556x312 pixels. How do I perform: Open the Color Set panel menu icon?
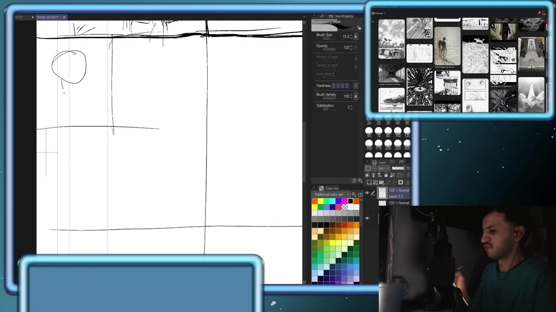point(314,188)
